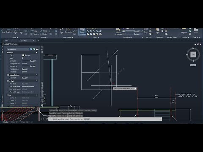Click Select Objects icon in Properties palette
The width and height of the screenshot is (203, 152).
pos(34,49)
